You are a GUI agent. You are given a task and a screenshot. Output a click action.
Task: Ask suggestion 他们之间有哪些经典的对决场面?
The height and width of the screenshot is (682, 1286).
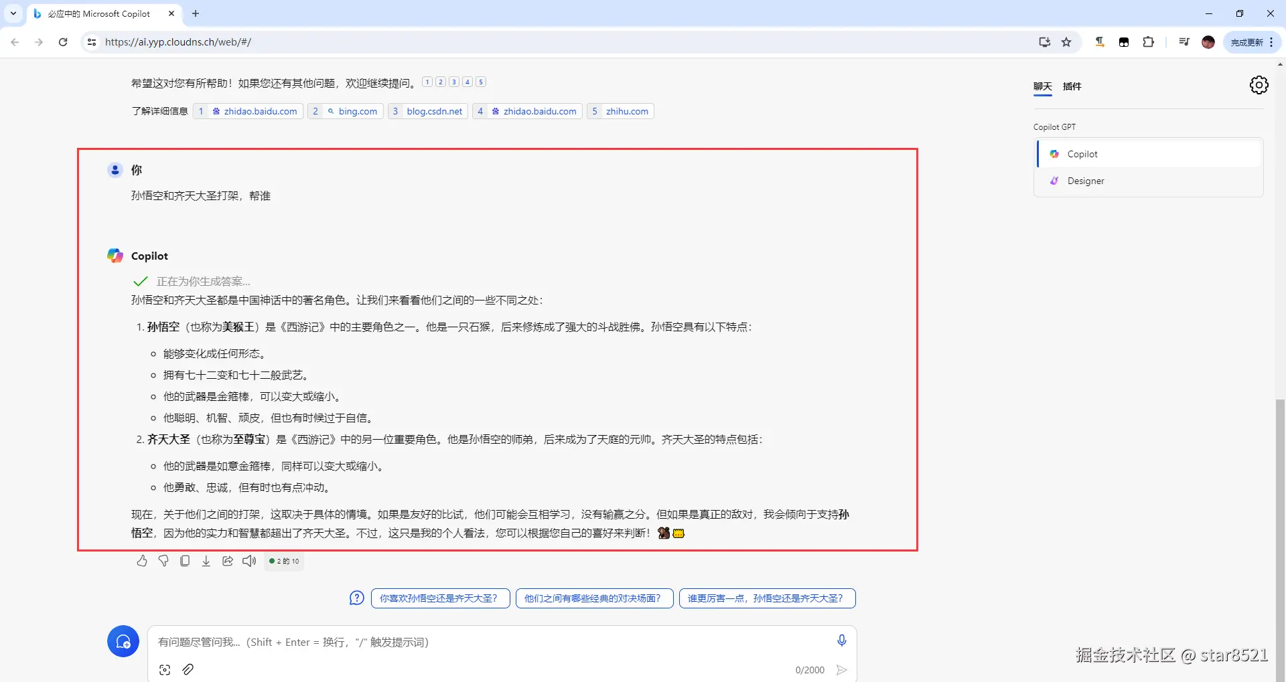point(594,598)
